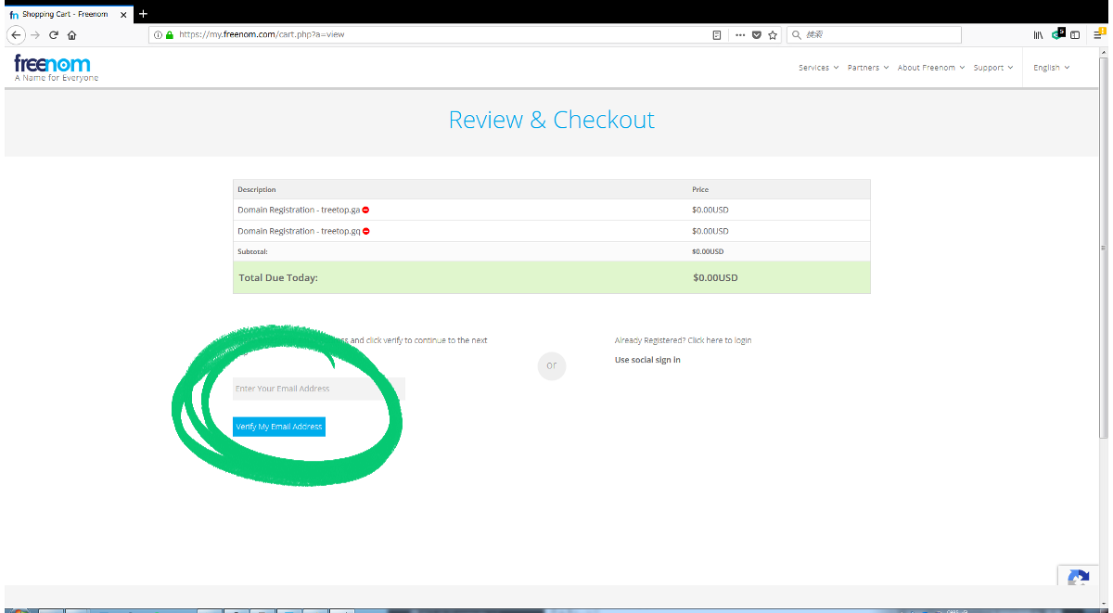
Task: Click the browser forward arrow
Action: click(x=35, y=34)
